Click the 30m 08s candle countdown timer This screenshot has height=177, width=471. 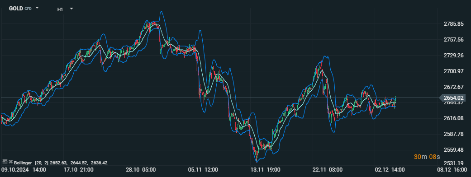pos(427,157)
